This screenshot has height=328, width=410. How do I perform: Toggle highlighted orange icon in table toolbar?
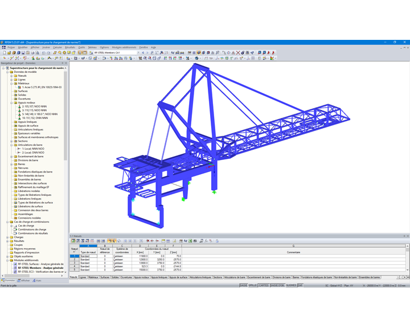pos(109,241)
